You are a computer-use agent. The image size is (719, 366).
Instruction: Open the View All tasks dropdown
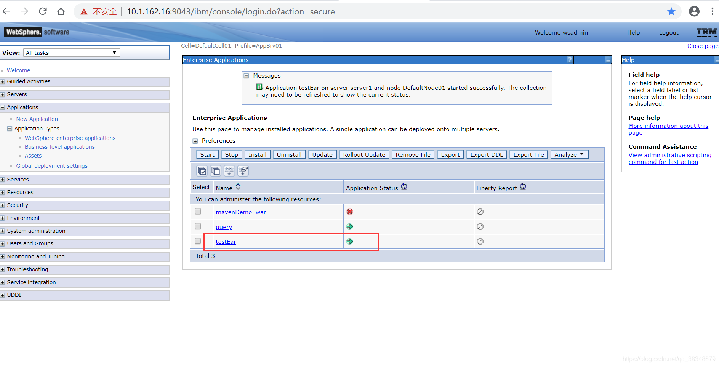pyautogui.click(x=72, y=53)
